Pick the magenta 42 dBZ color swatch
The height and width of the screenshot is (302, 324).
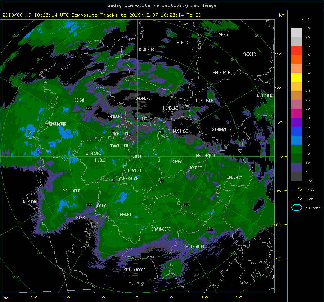point(297,113)
